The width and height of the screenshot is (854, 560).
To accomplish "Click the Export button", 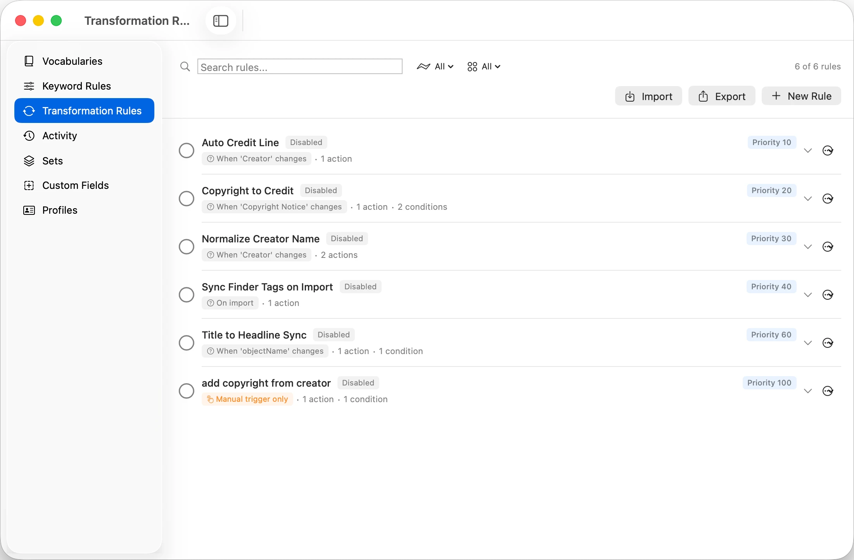I will (722, 96).
